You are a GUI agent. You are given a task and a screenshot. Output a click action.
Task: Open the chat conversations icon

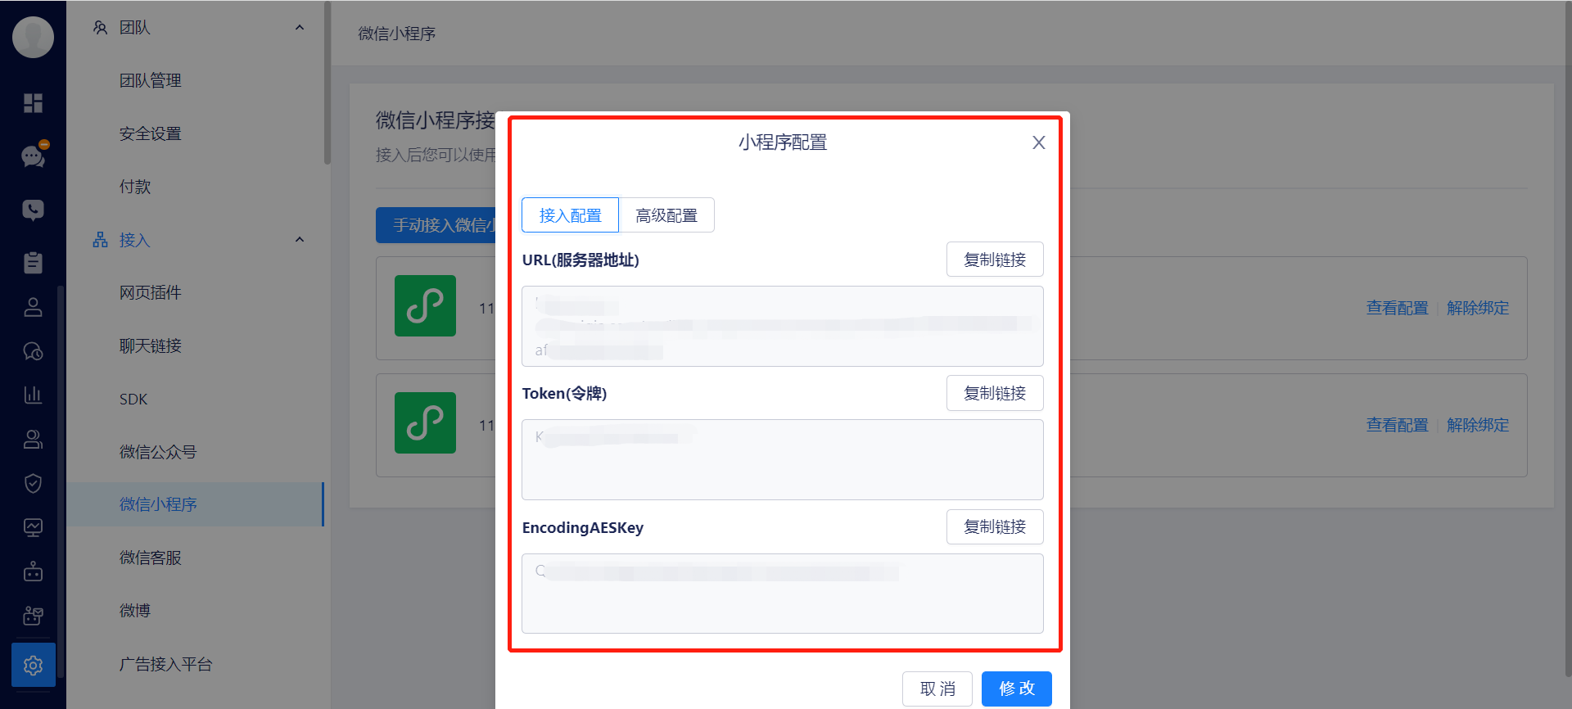(33, 156)
